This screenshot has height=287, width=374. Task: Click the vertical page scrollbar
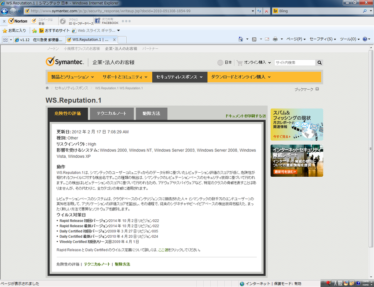point(370,149)
